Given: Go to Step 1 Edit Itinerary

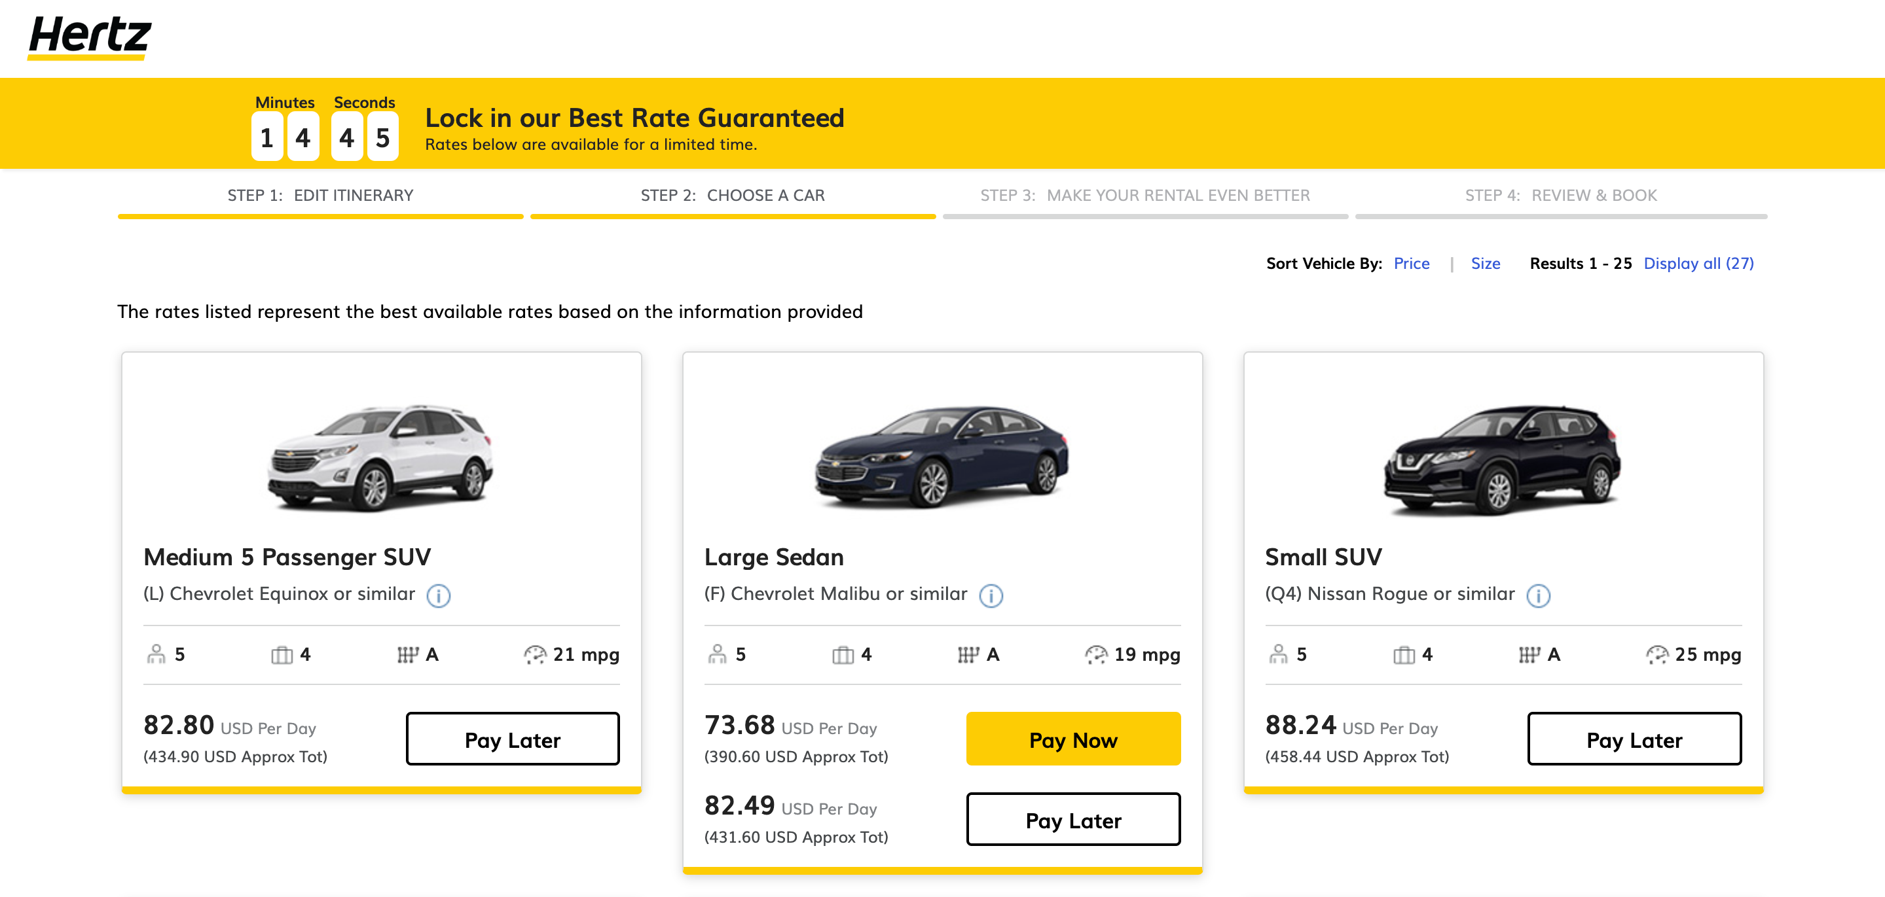Looking at the screenshot, I should tap(320, 196).
